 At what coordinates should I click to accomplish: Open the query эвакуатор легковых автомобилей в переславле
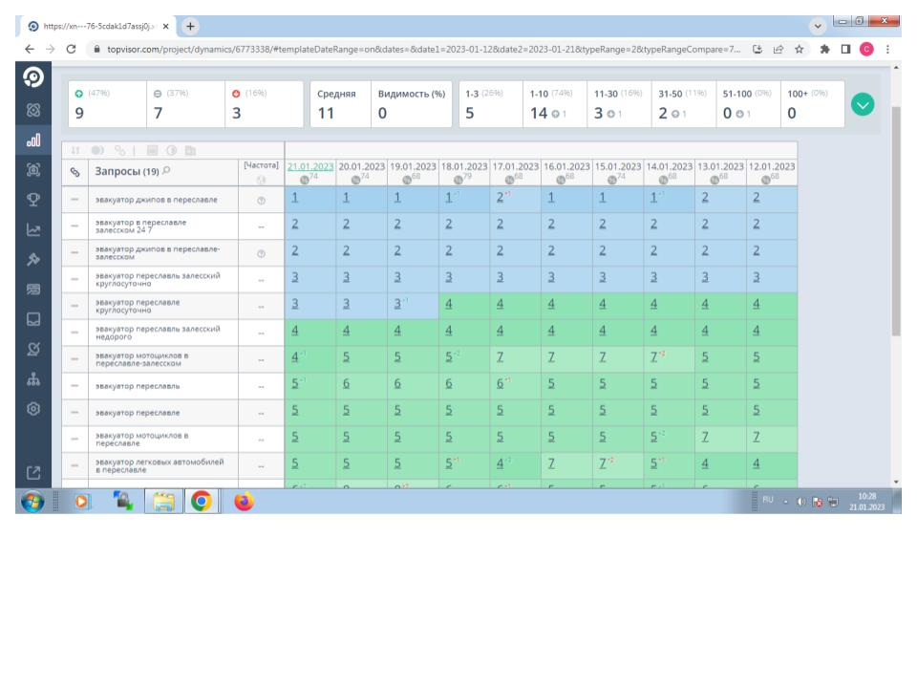[x=160, y=465]
